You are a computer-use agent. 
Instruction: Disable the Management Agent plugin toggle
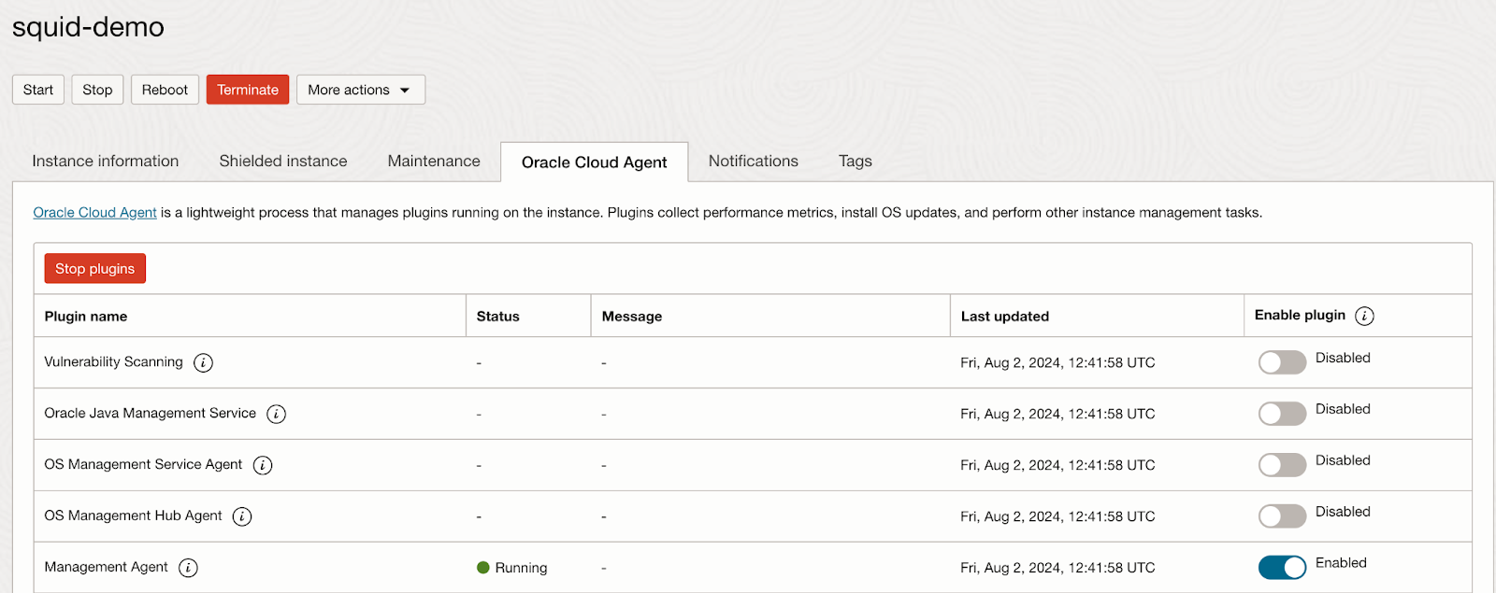click(1282, 567)
